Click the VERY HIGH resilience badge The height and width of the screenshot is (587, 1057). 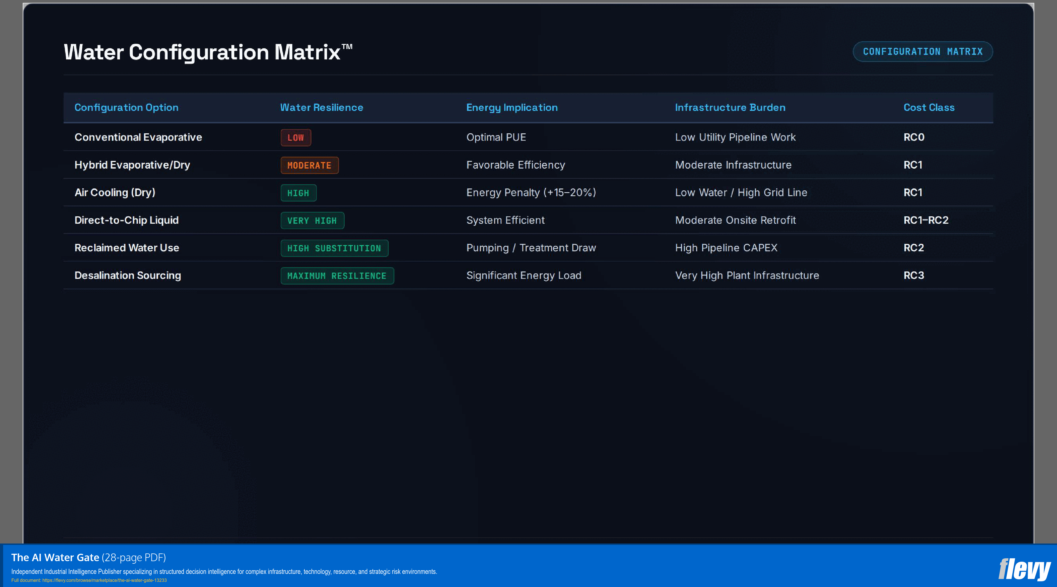[312, 220]
